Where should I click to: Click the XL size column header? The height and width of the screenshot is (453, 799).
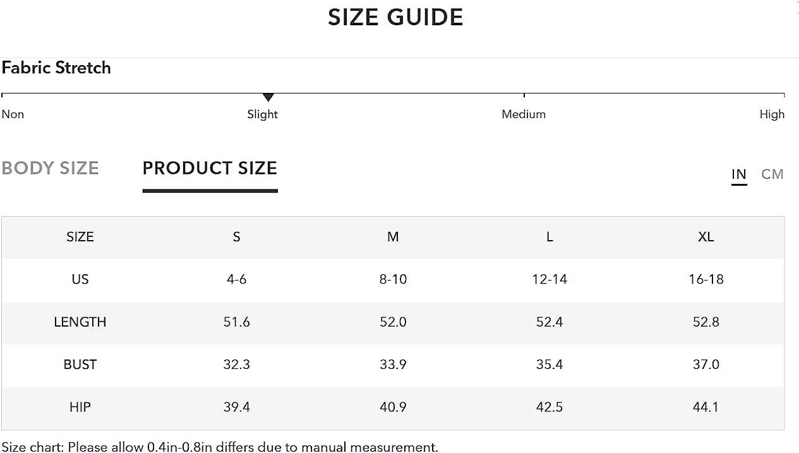[706, 237]
